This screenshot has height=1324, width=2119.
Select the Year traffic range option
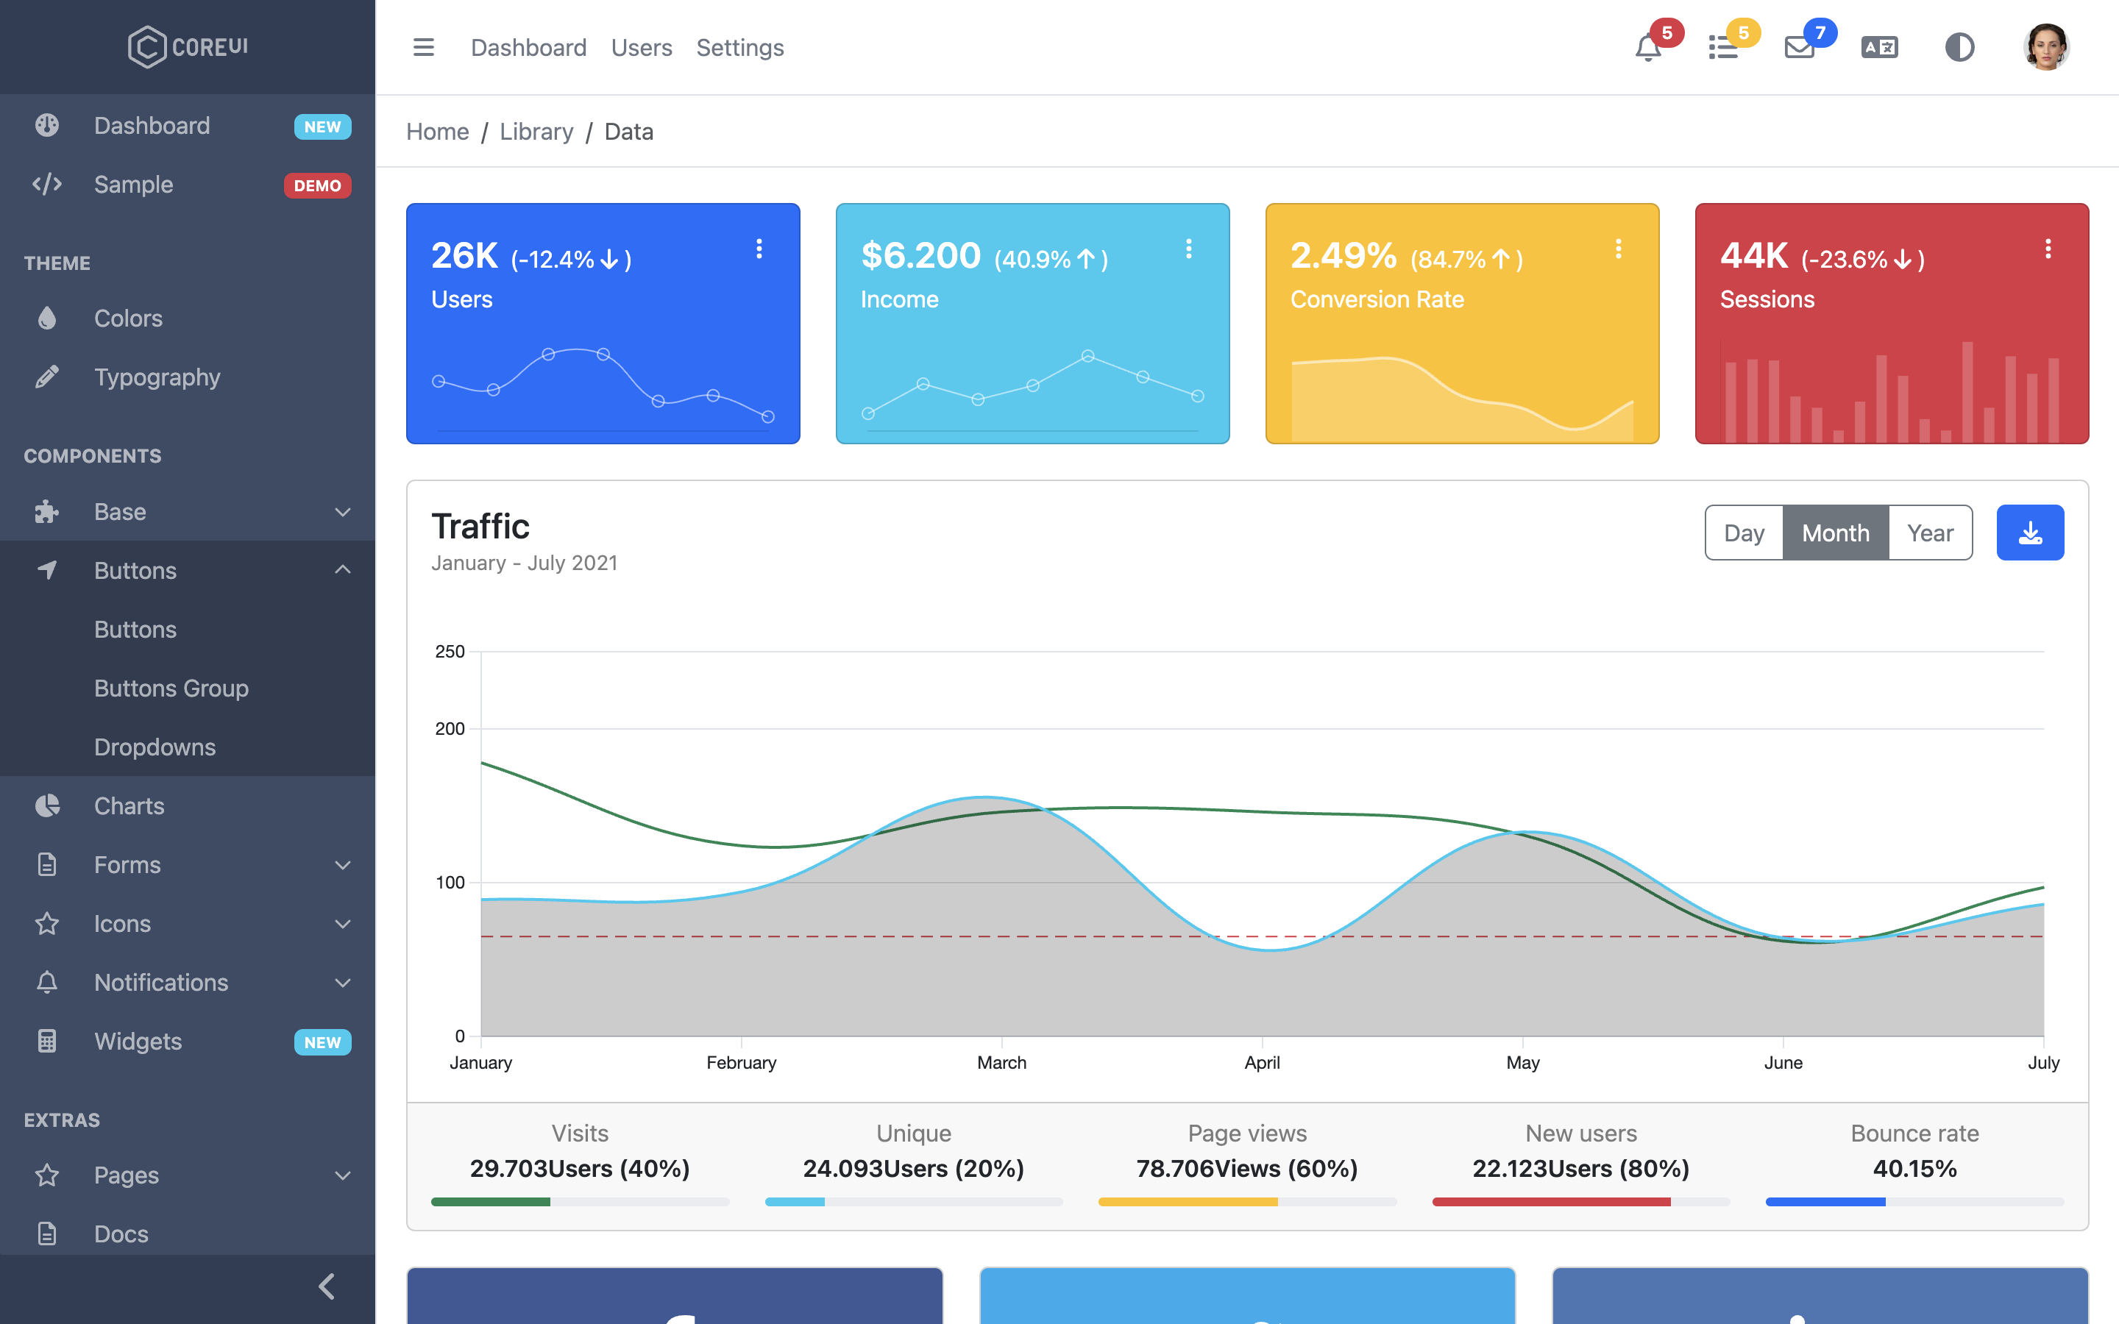click(x=1930, y=533)
